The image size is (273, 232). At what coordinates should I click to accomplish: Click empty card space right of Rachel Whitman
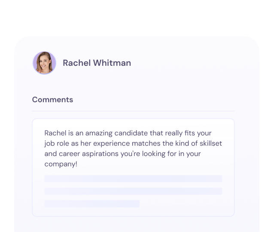193,63
